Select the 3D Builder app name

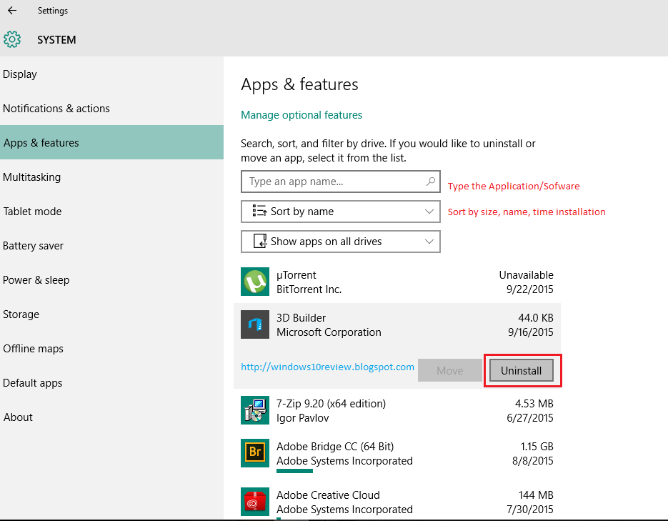pos(301,318)
